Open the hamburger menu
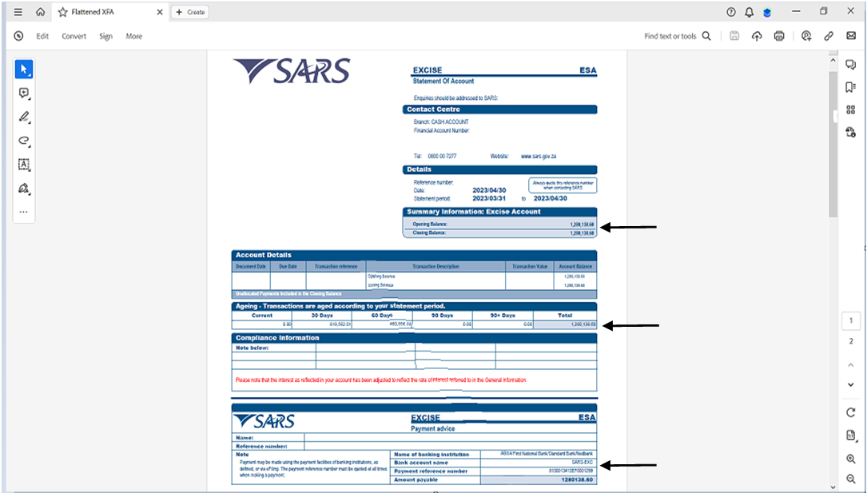The width and height of the screenshot is (867, 493). pos(18,12)
